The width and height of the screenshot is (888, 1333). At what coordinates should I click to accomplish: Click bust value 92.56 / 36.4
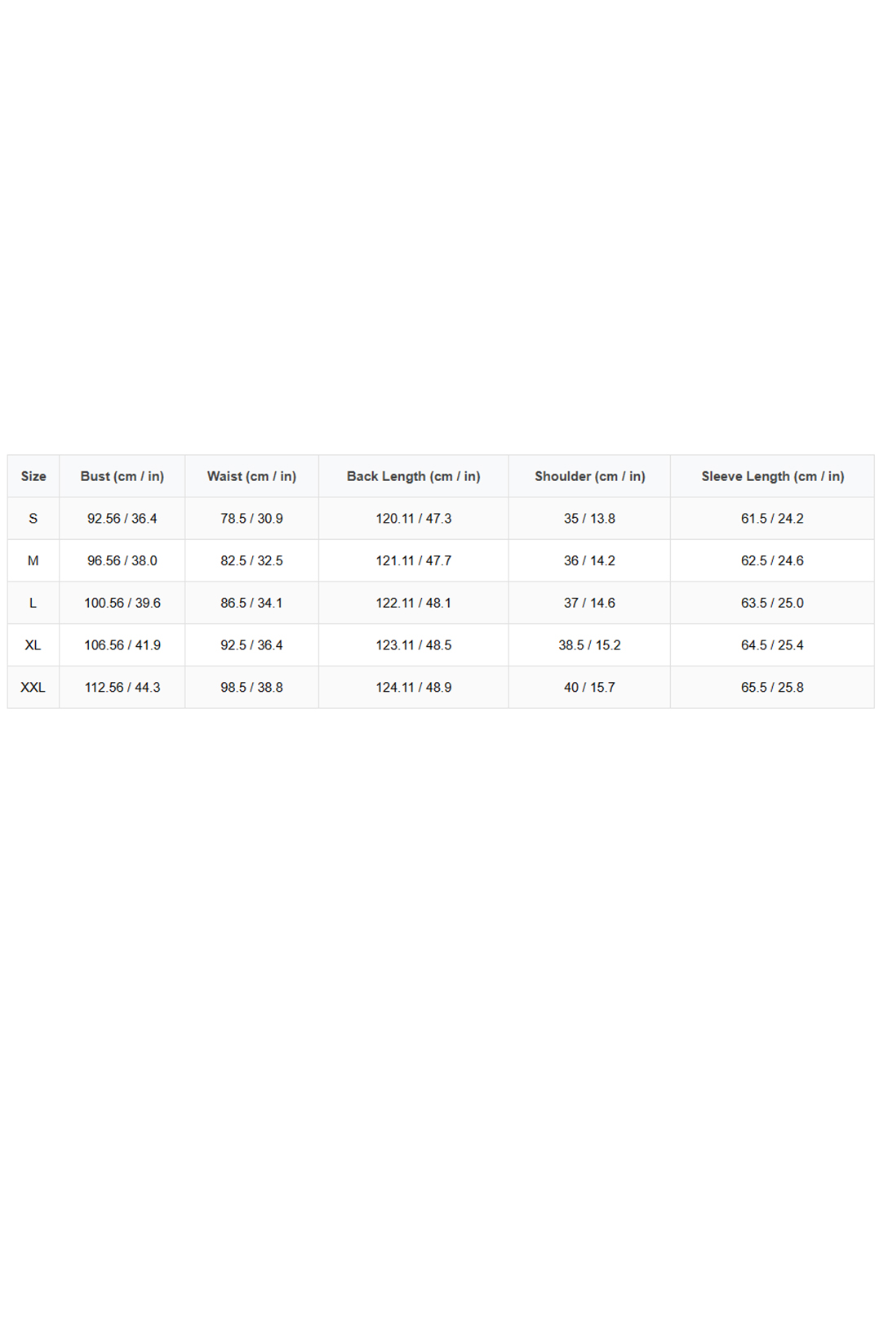[x=122, y=519]
